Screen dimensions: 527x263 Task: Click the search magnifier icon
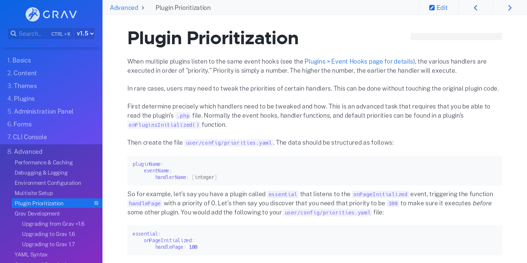(x=14, y=34)
